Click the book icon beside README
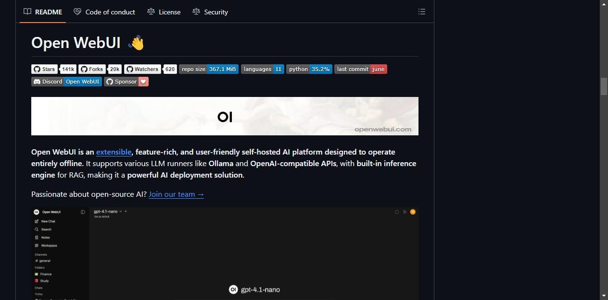The image size is (608, 300). click(x=27, y=12)
